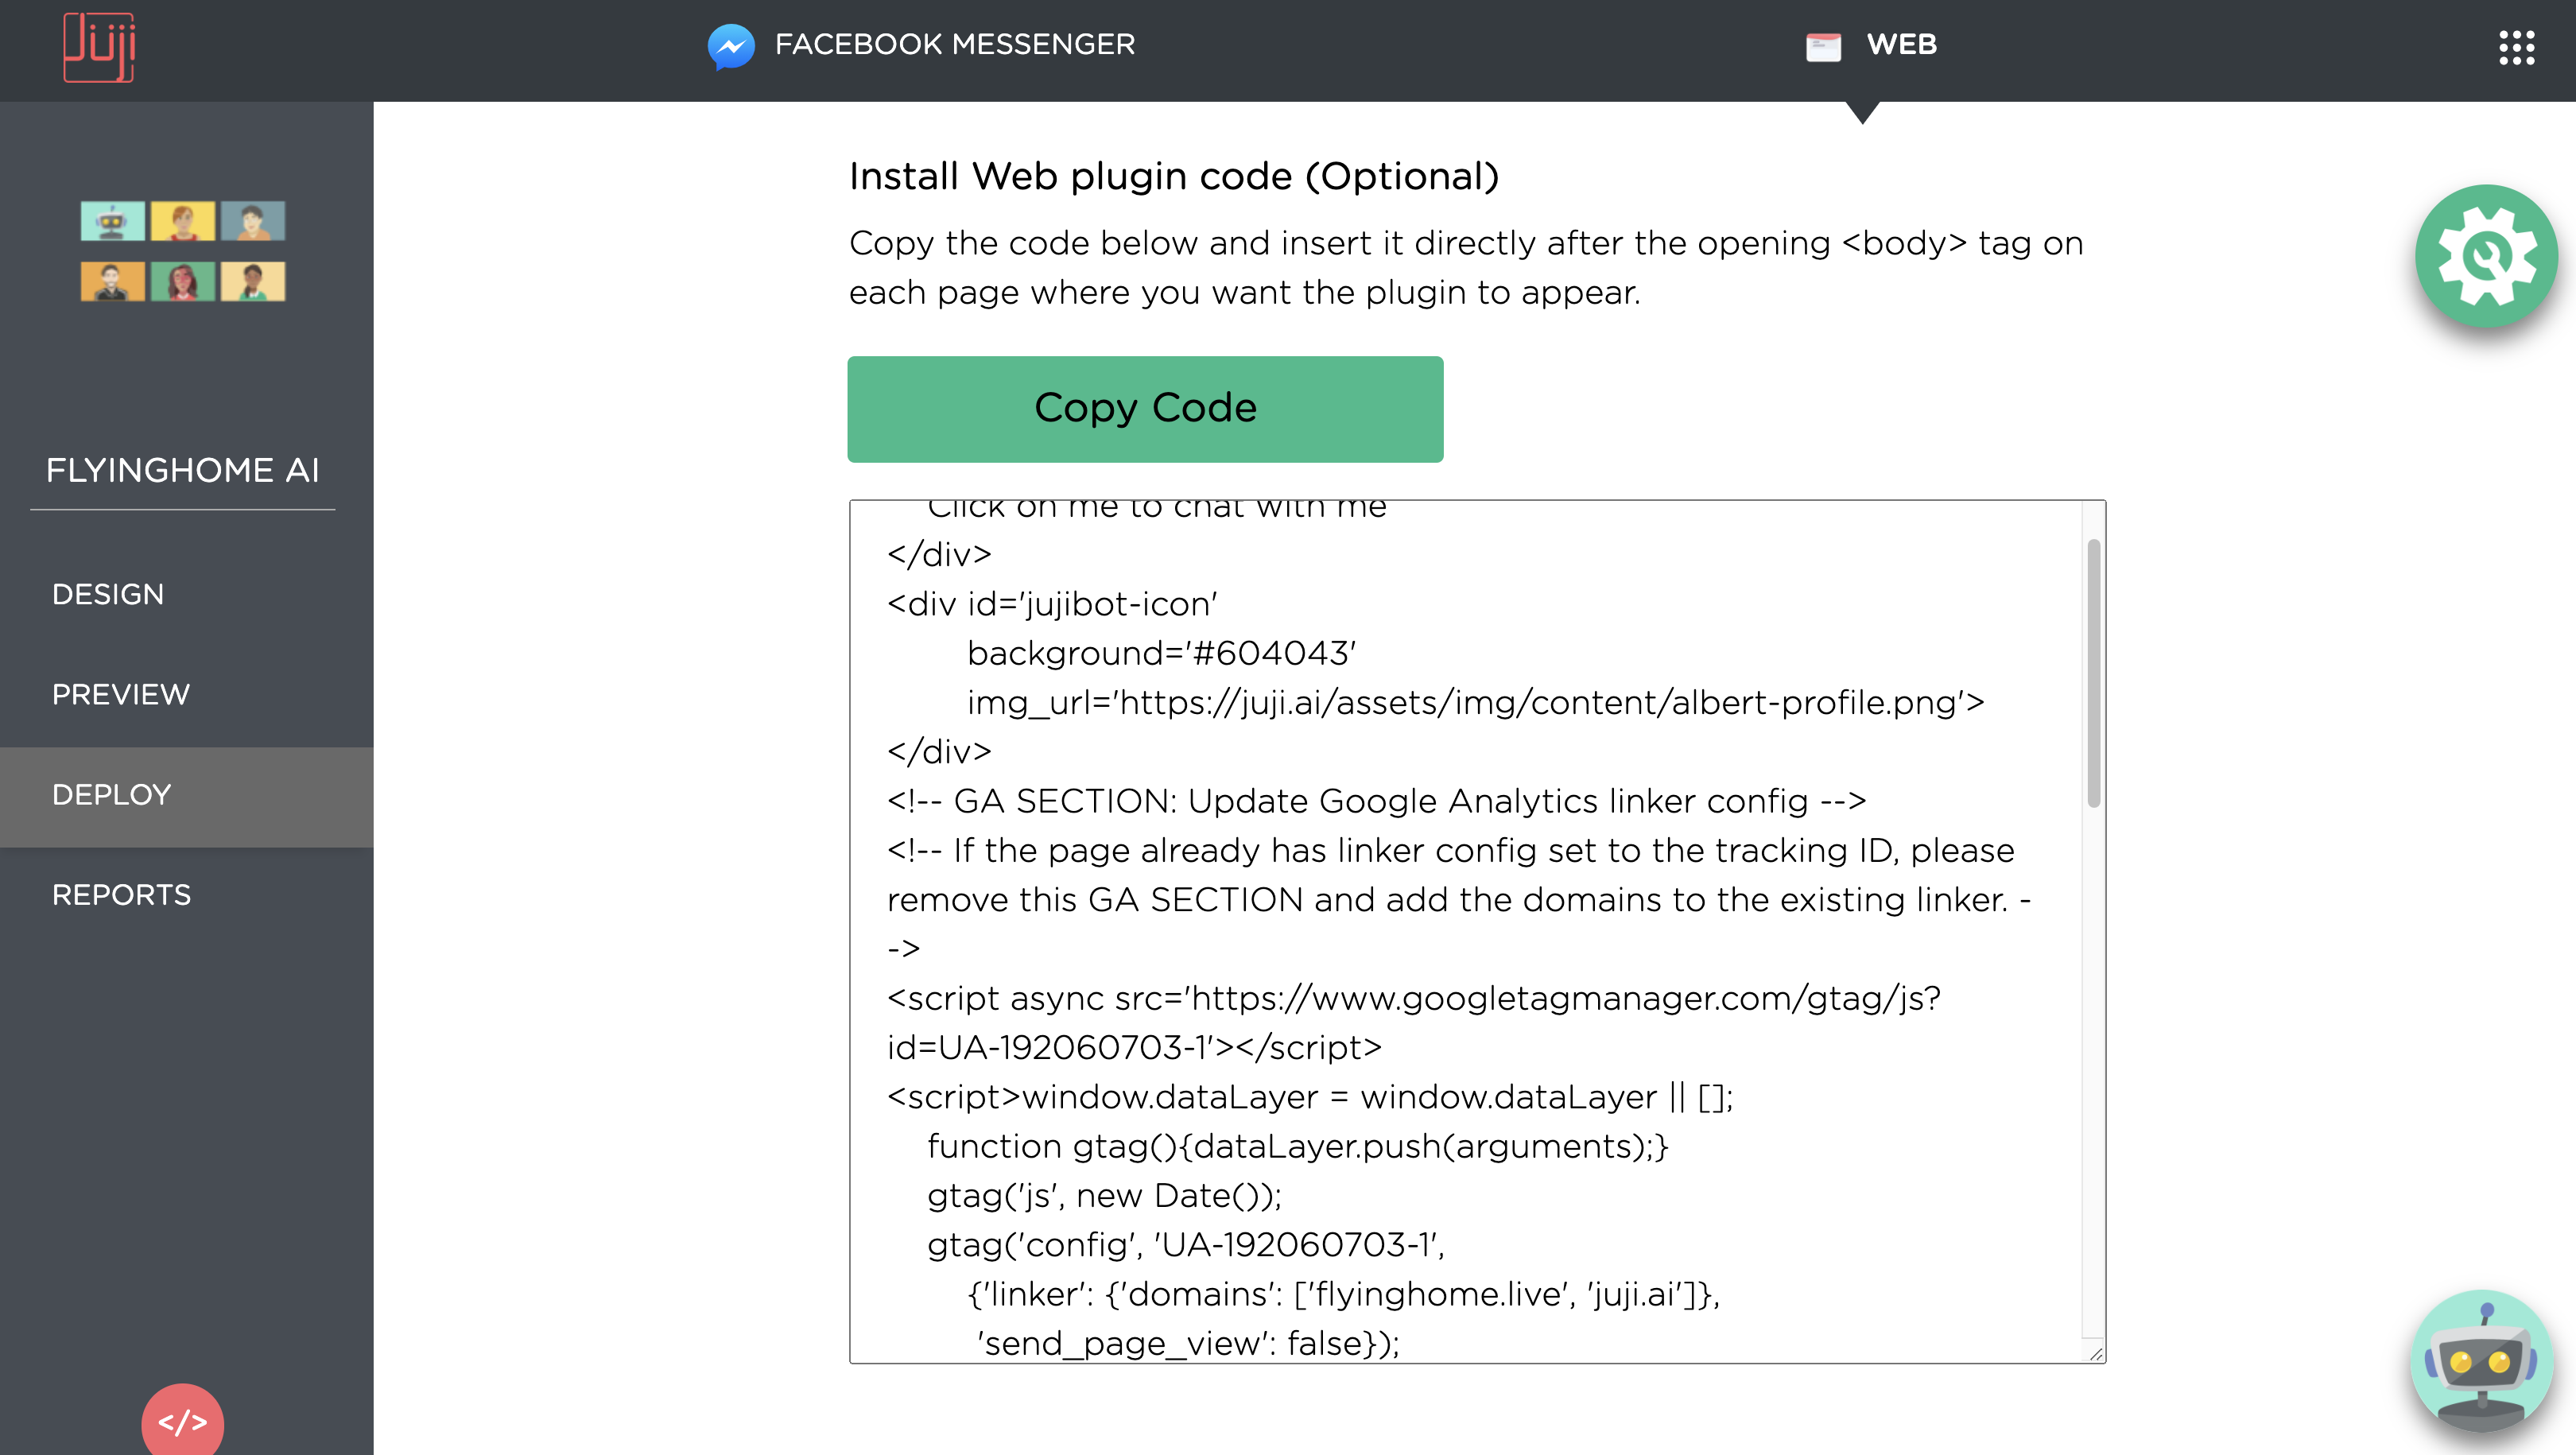The height and width of the screenshot is (1455, 2576).
Task: Click the dark-skinned avatar thumbnail in sidebar
Action: pyautogui.click(x=252, y=281)
